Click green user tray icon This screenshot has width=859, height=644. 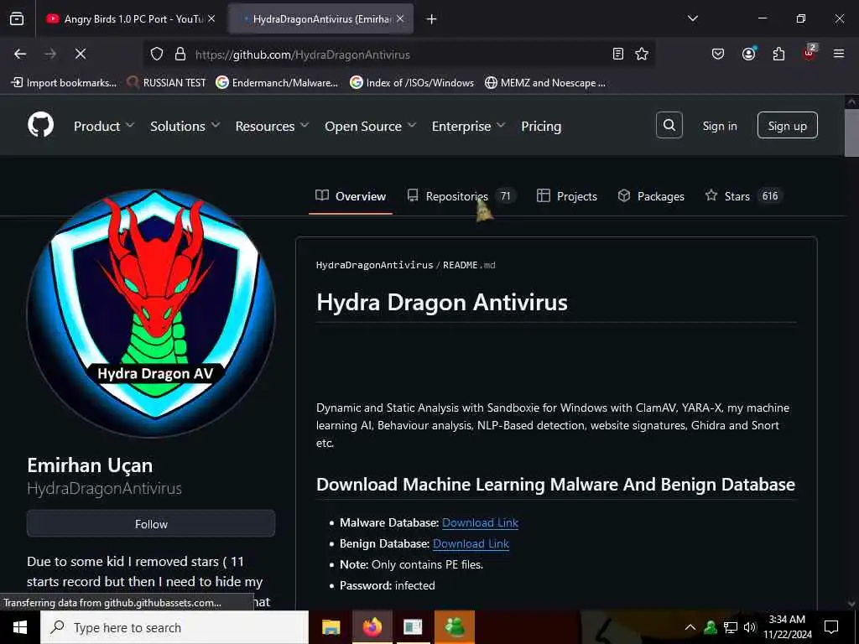(x=711, y=627)
